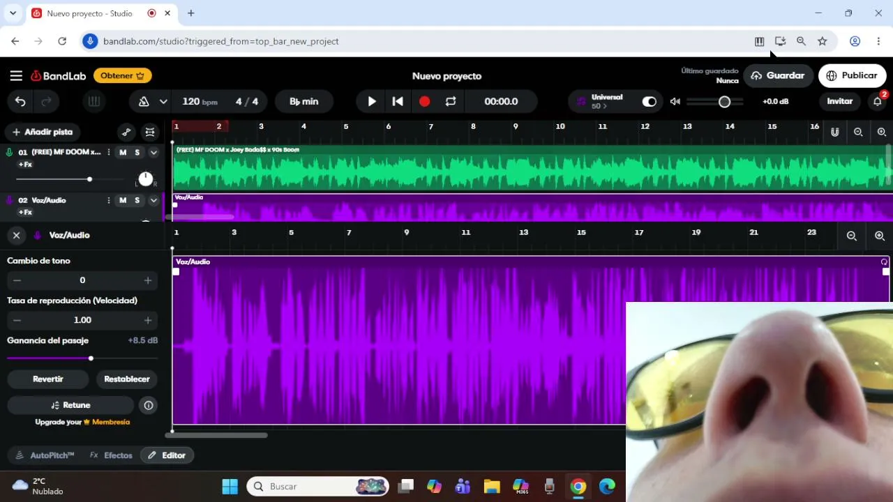The image size is (893, 502).
Task: Publish the project with Publicar
Action: tap(851, 76)
